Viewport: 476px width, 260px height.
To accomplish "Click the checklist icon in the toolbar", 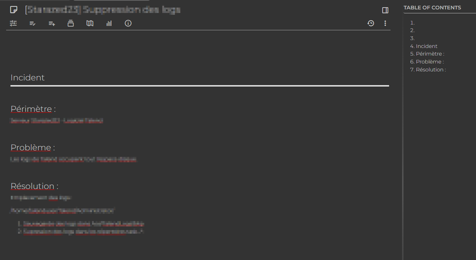I will pyautogui.click(x=32, y=23).
